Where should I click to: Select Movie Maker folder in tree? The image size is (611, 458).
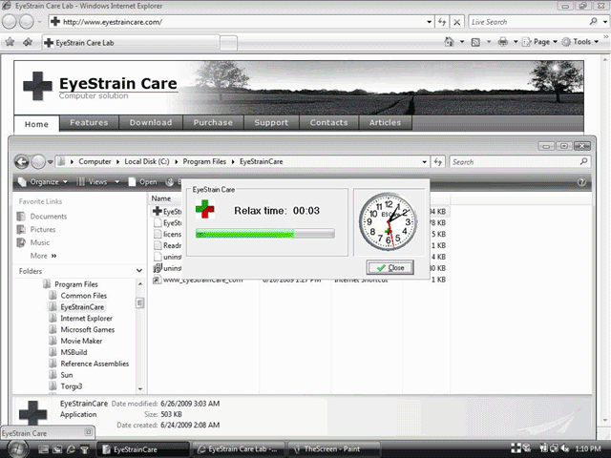click(81, 341)
